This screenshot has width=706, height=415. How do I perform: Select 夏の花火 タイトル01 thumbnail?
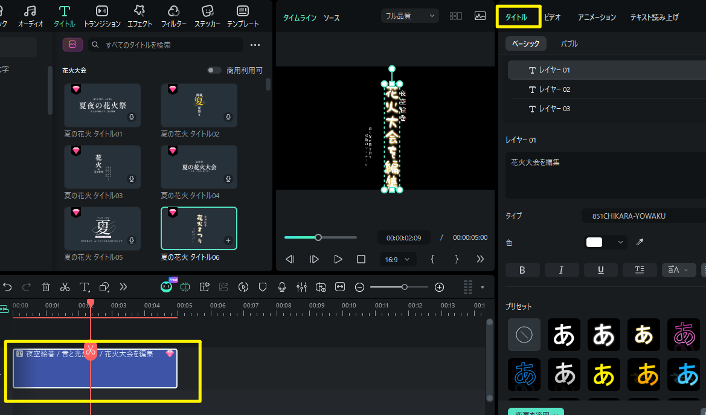point(102,105)
